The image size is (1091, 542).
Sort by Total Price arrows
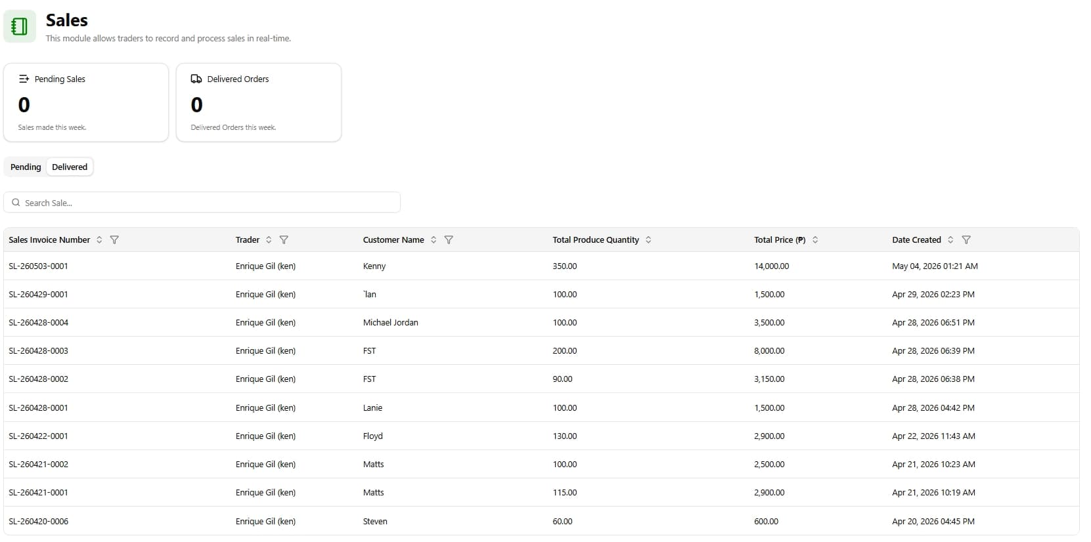pos(815,240)
